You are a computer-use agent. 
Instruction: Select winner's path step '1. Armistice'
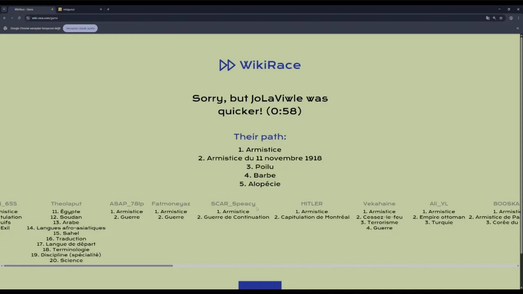tap(260, 149)
